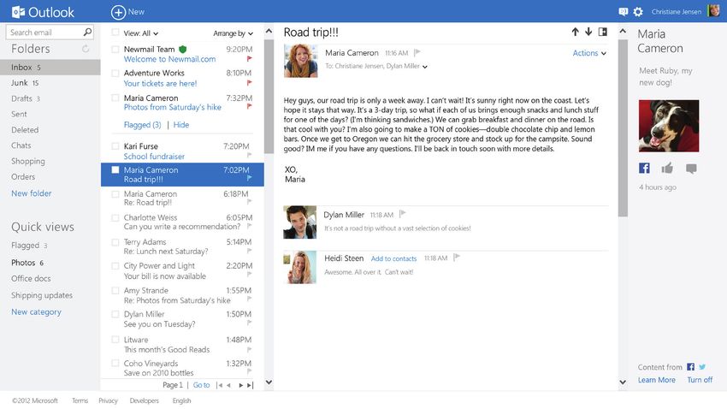Check the Charlotte Weiss email checkbox
Viewport: 727px width, 409px height.
(115, 217)
